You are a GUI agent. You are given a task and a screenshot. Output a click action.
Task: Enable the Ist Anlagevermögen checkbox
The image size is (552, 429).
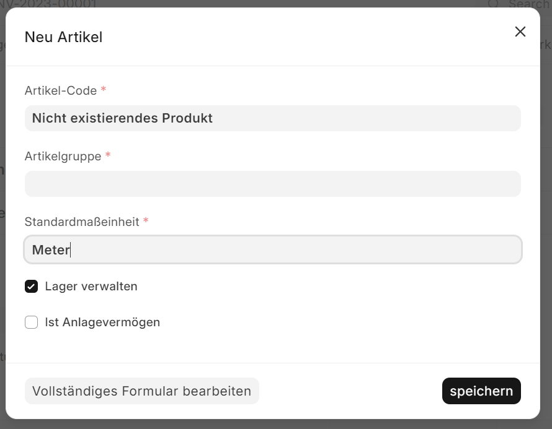pos(32,323)
